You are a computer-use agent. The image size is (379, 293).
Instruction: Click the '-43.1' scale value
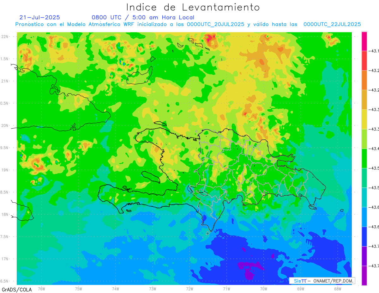point(374,51)
